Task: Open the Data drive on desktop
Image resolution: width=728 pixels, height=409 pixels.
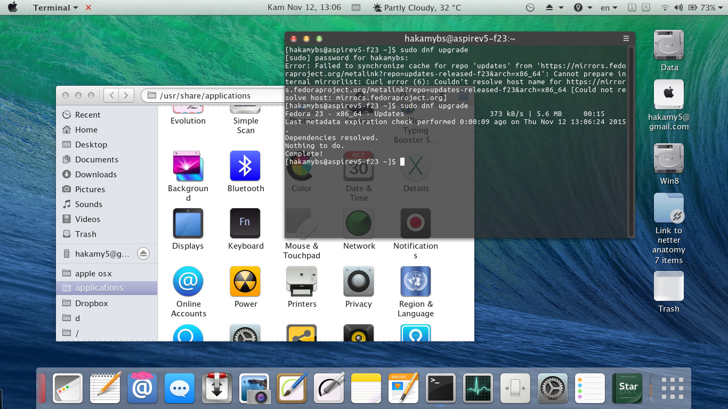Action: [669, 45]
